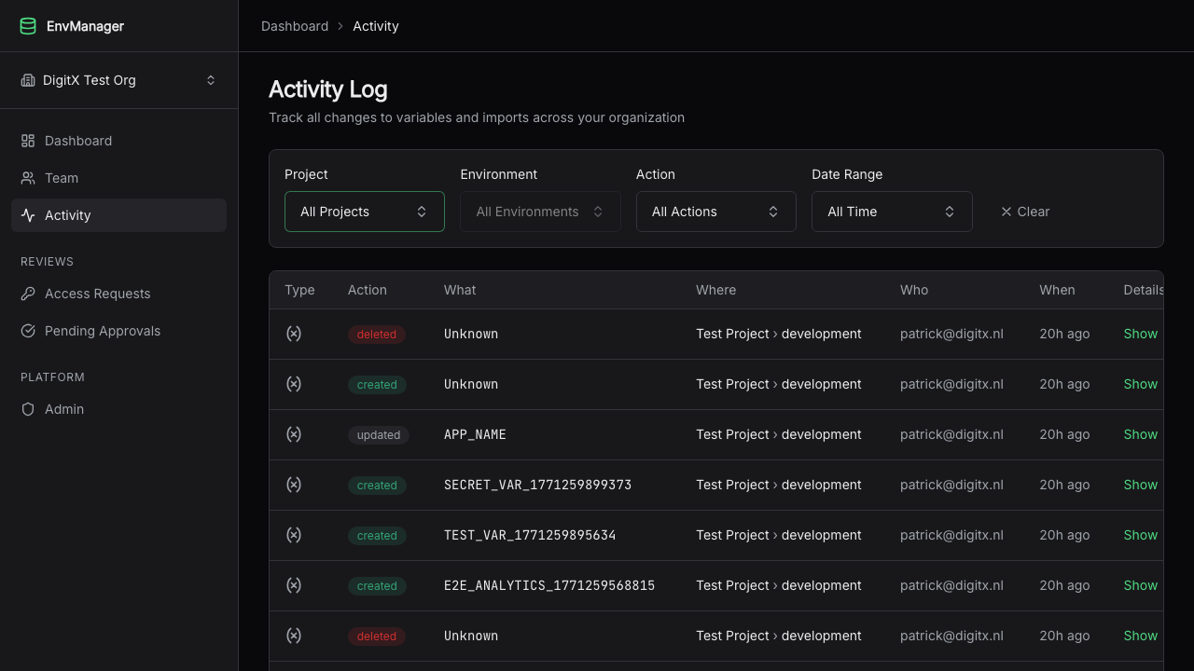Click the Admin shield icon
The image size is (1194, 671).
[28, 409]
